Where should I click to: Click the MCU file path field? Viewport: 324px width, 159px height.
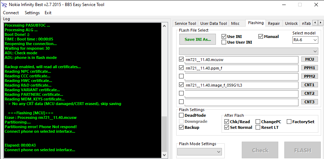tap(241, 60)
